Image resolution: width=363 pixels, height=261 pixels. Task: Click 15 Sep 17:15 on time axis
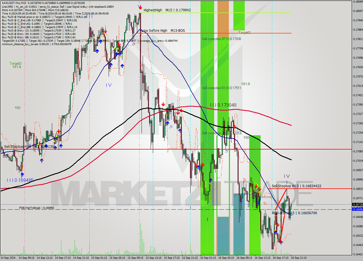tap(172, 258)
